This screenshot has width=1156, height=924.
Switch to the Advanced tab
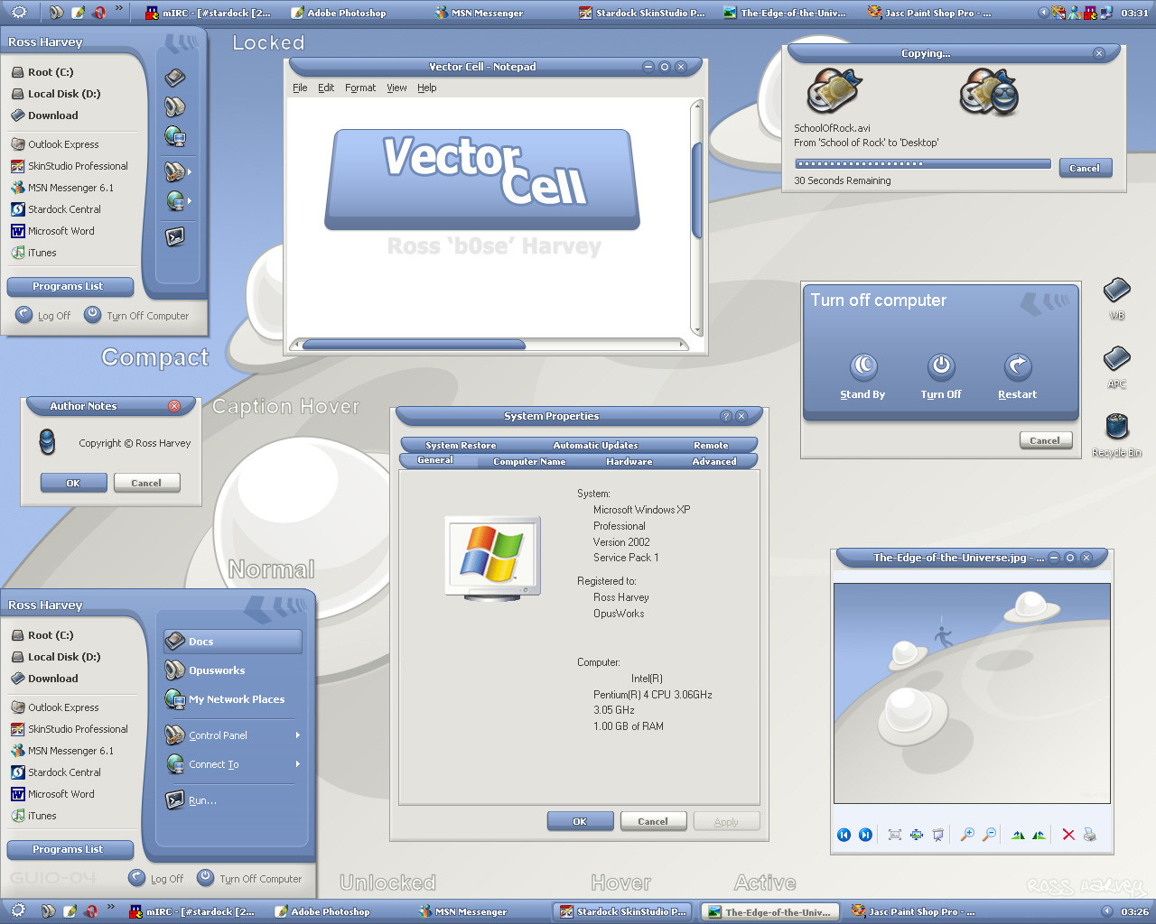pos(714,461)
